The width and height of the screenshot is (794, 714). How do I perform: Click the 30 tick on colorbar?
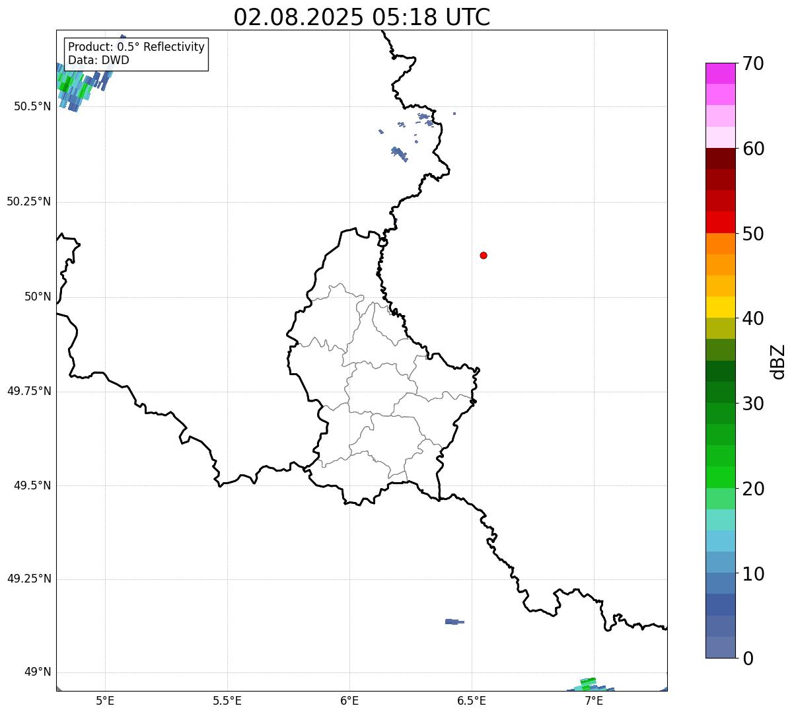pos(753,404)
